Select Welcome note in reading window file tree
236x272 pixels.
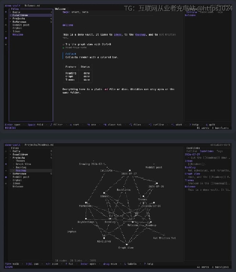coord(18,35)
